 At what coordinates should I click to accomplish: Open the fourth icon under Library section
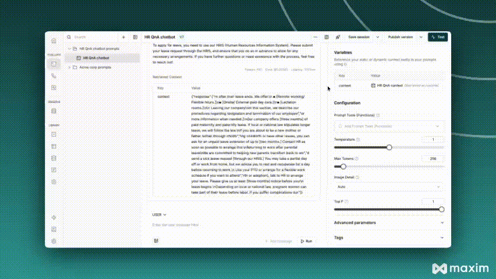click(x=54, y=170)
